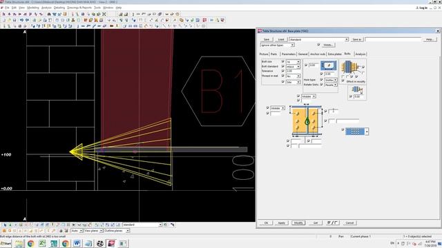Toggle the Effect in modify checkbox
442x248 pixels.
tap(343, 81)
